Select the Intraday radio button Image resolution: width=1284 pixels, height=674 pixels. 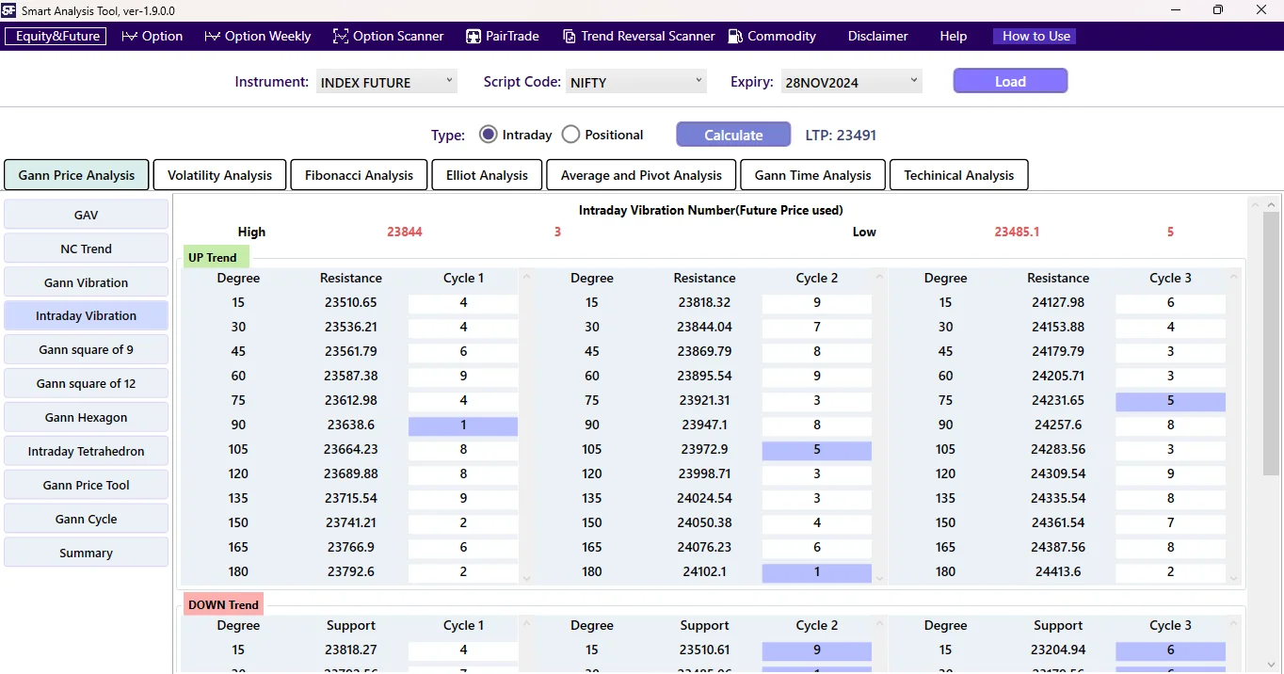coord(488,134)
